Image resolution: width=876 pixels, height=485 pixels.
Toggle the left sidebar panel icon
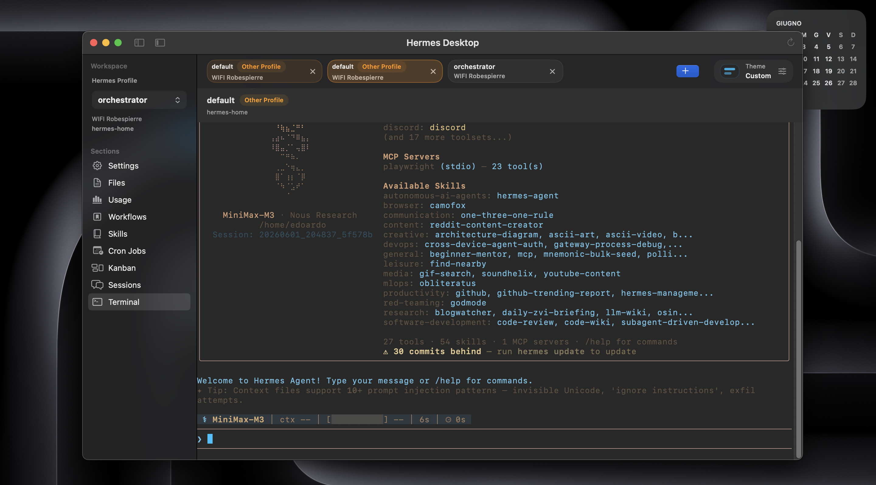click(139, 43)
